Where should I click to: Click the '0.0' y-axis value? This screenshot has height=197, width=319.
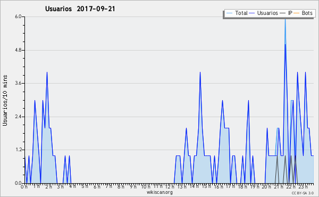pos(18,183)
